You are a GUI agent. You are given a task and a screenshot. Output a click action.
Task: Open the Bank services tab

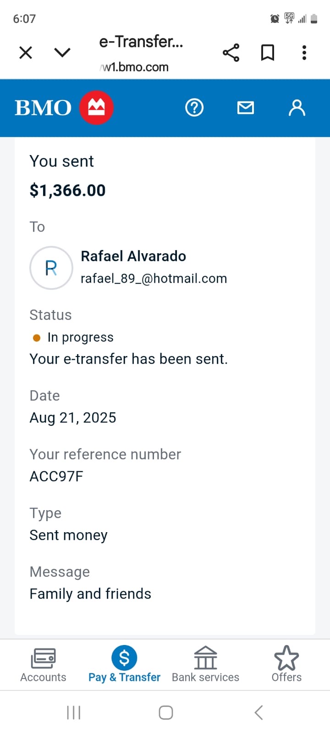[205, 664]
